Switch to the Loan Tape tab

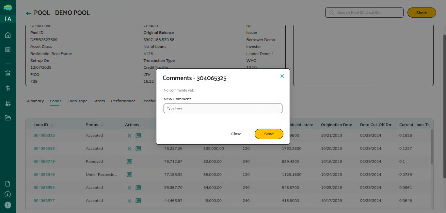point(77,101)
